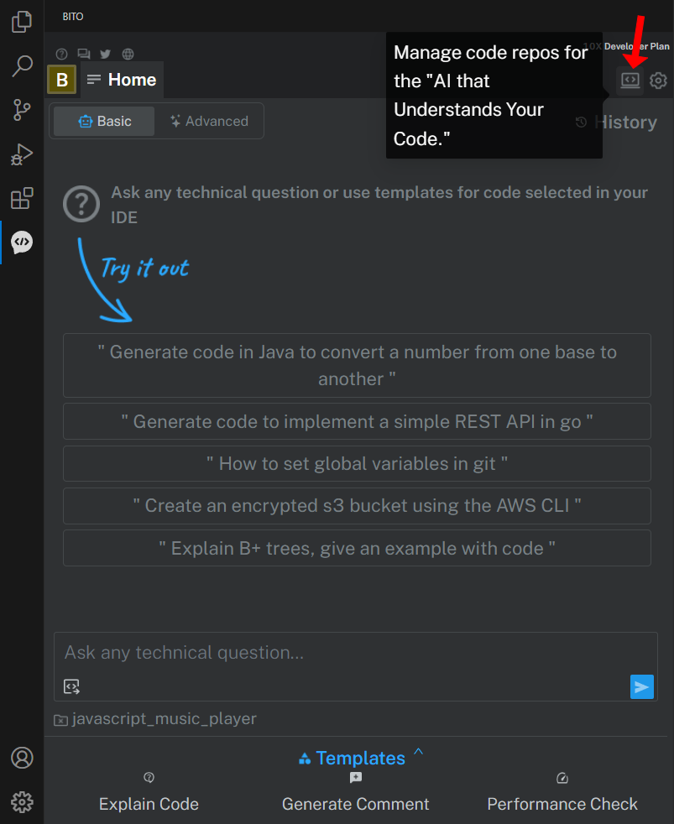Switch to Advanced AI mode

[x=209, y=122]
